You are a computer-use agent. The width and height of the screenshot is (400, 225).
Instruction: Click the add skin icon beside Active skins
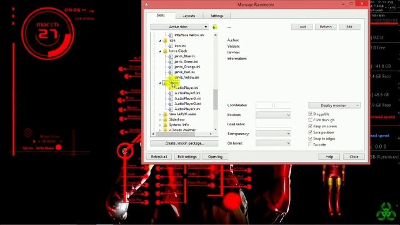(x=215, y=27)
